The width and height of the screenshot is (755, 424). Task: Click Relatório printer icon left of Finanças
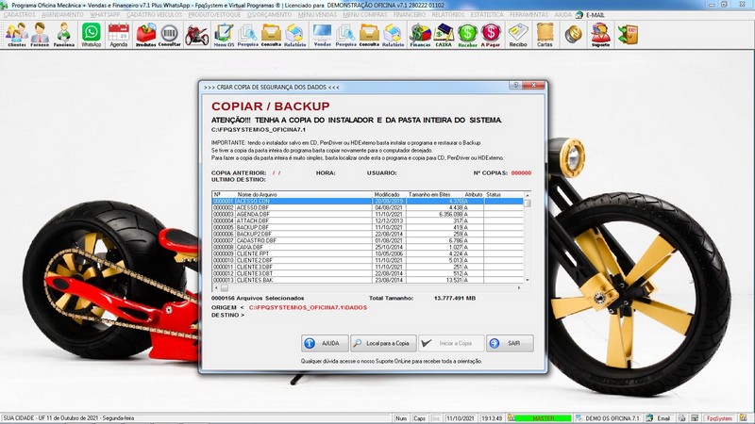[x=393, y=35]
